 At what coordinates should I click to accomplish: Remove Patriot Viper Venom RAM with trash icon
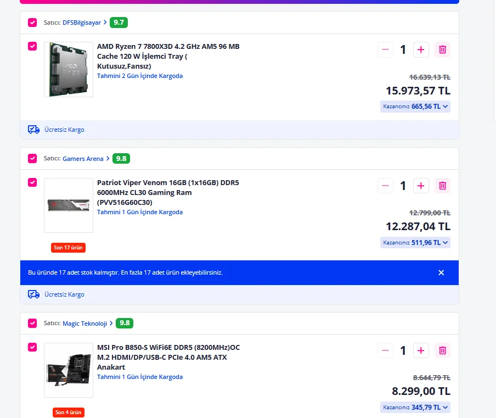click(443, 186)
